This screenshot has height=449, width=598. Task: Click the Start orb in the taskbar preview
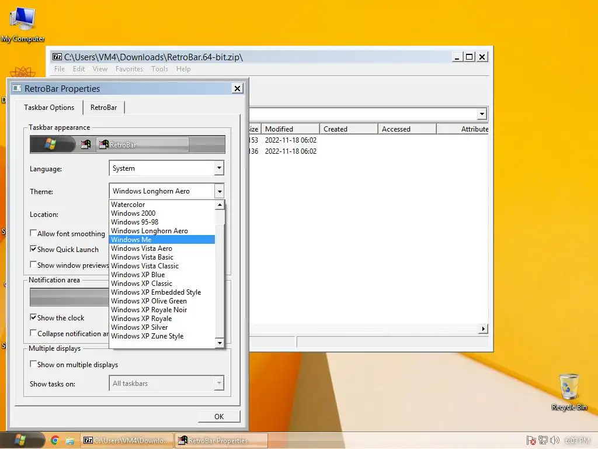coord(51,144)
